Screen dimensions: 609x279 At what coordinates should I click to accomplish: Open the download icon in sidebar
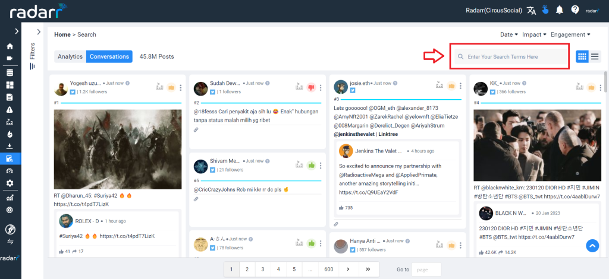(x=10, y=146)
